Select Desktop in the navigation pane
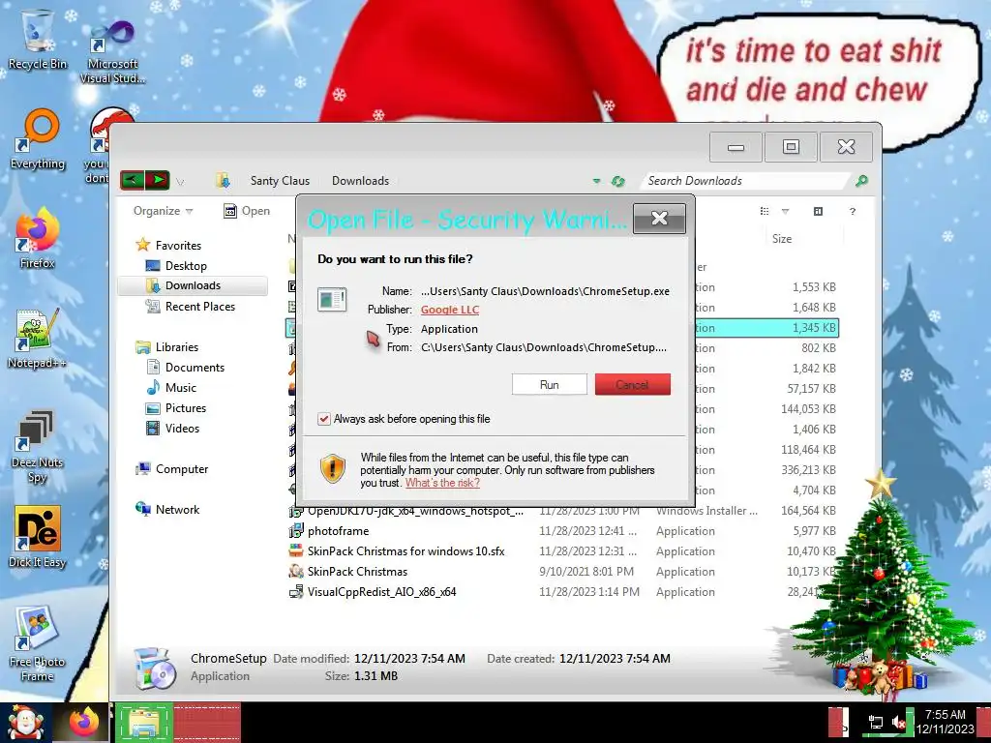The width and height of the screenshot is (991, 743). click(x=176, y=266)
